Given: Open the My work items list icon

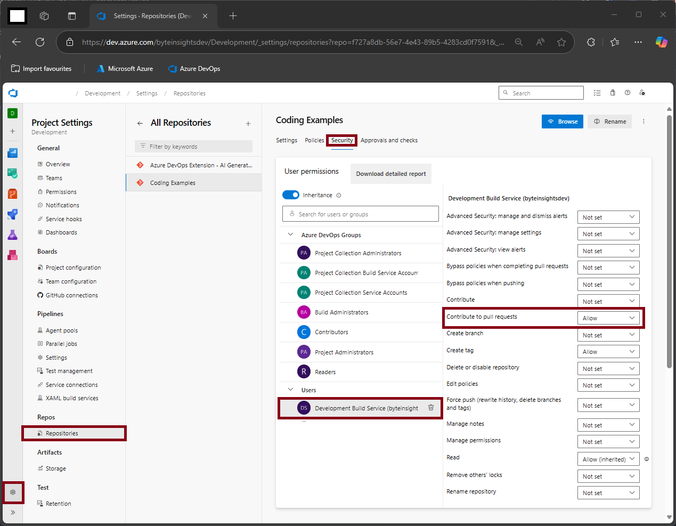Looking at the screenshot, I should pyautogui.click(x=597, y=92).
